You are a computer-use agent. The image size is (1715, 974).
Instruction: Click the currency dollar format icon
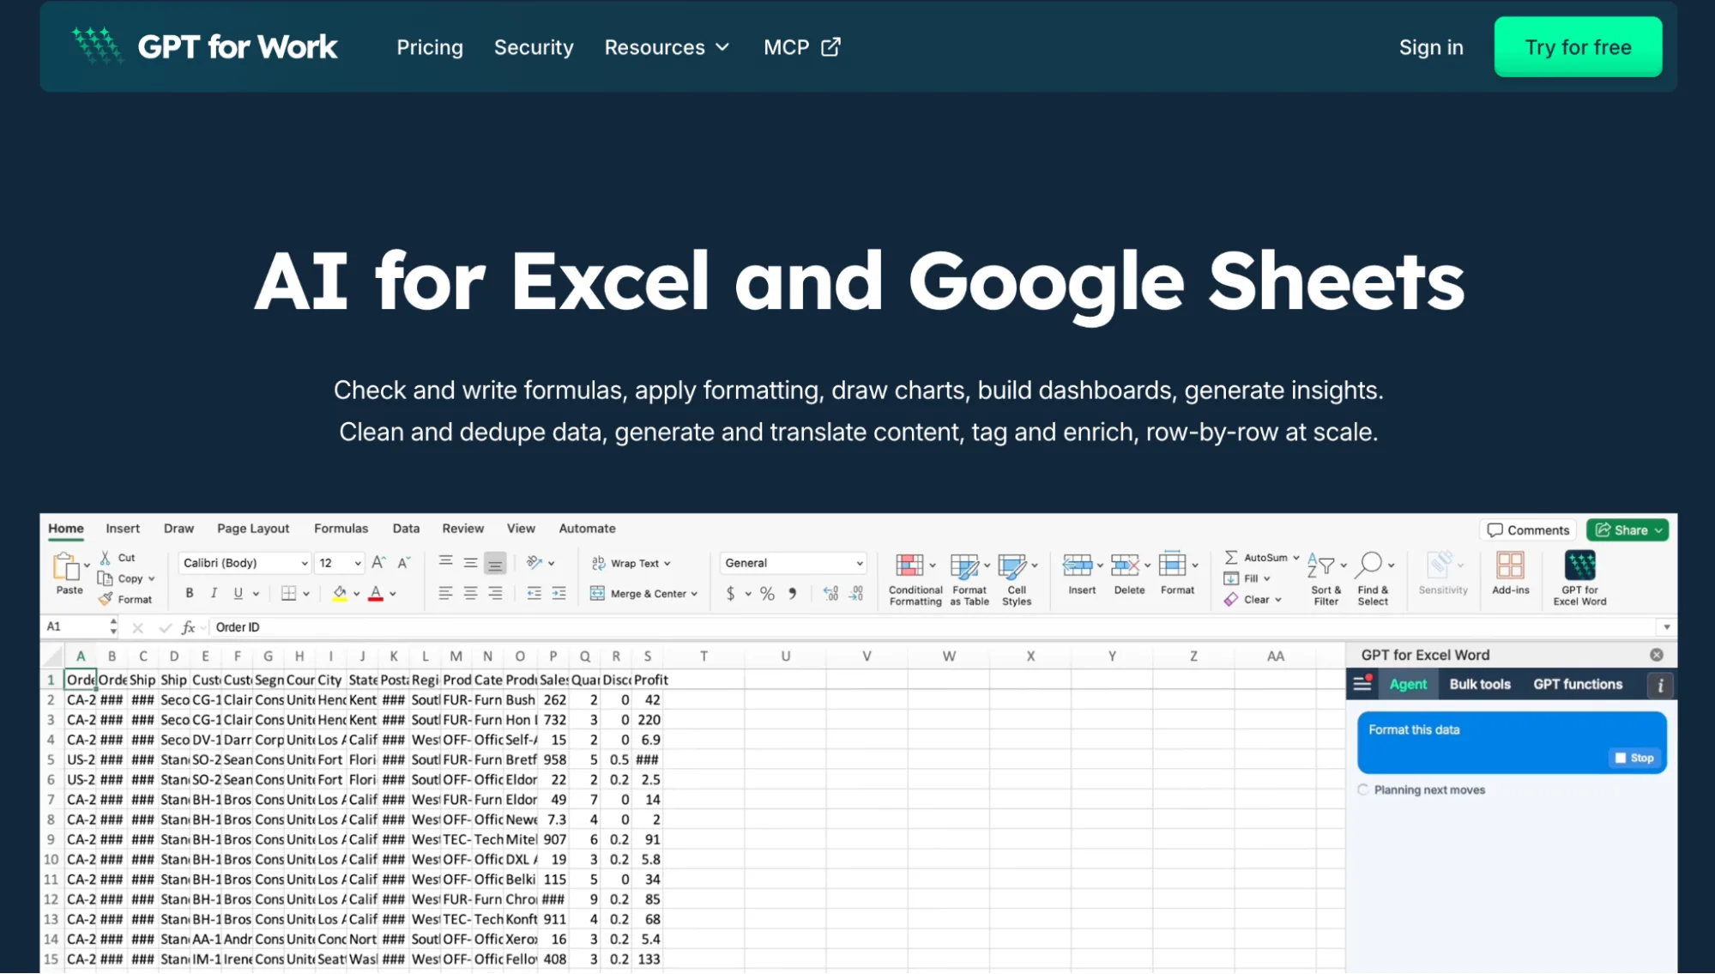[x=730, y=593]
